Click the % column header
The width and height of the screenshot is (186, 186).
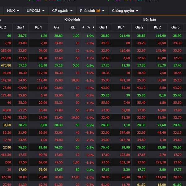click(x=88, y=27)
